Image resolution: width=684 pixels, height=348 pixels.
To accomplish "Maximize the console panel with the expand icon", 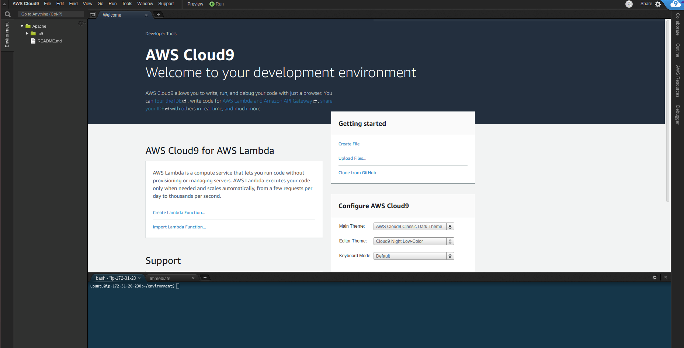I will pyautogui.click(x=655, y=277).
